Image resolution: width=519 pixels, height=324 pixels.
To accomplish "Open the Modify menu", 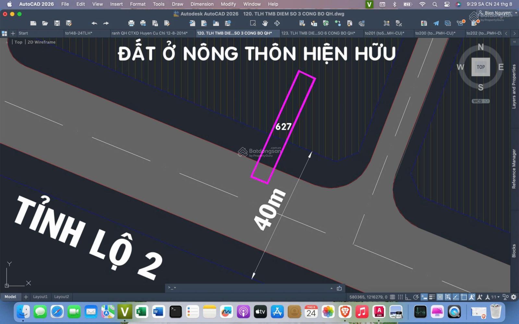I will coord(228,4).
